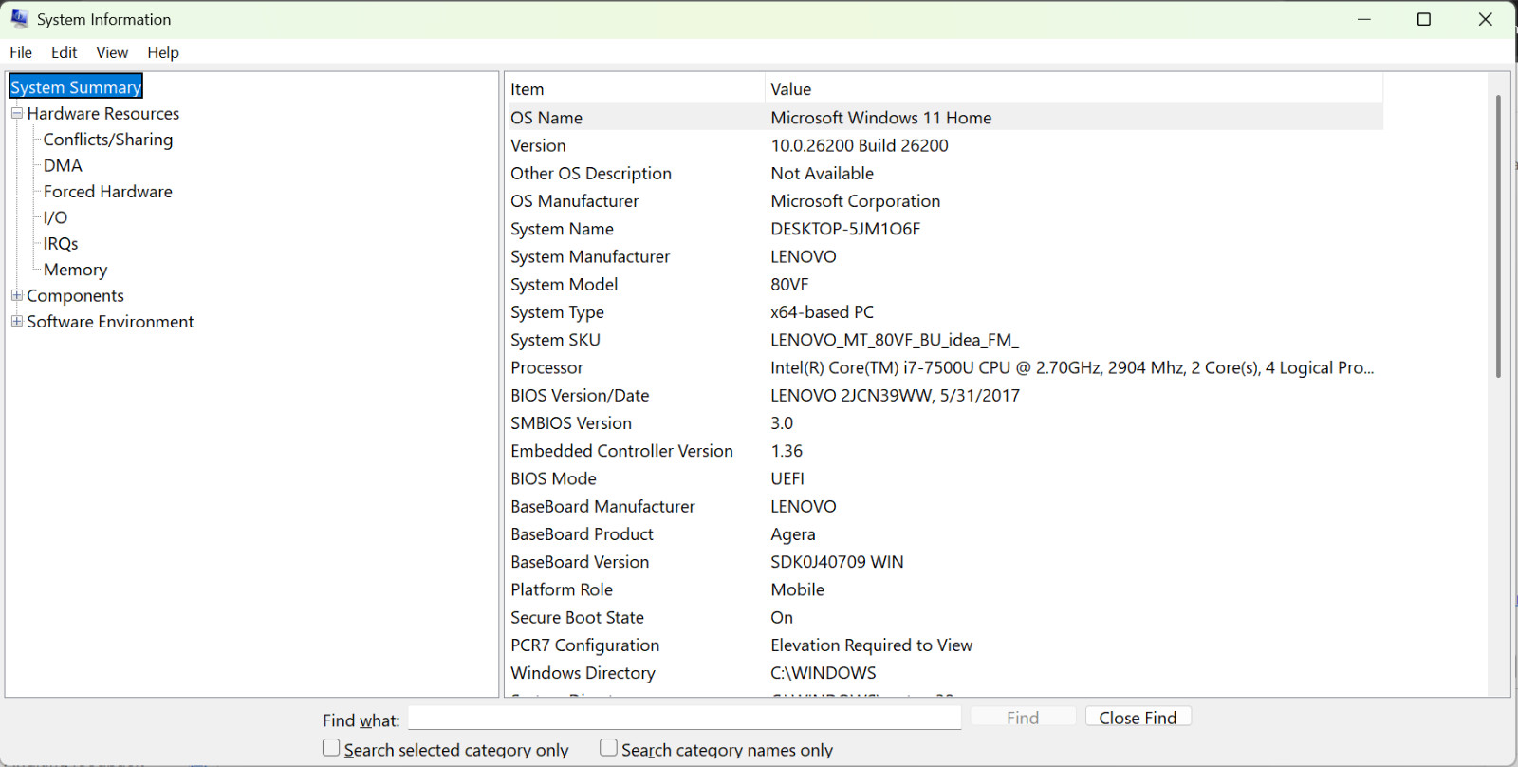Collapse the Hardware Resources tree node
The height and width of the screenshot is (767, 1518).
[17, 113]
